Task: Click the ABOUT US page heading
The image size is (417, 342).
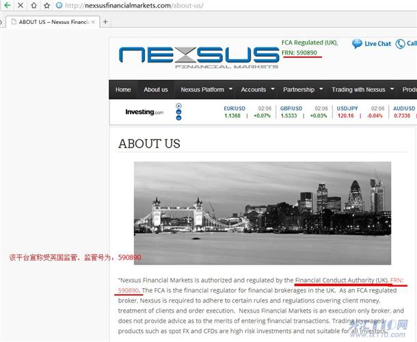Action: [149, 143]
